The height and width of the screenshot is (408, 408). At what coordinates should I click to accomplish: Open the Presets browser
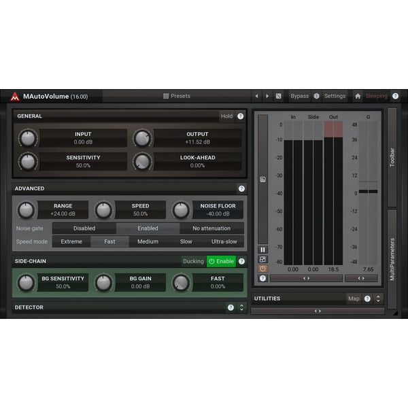tap(177, 96)
